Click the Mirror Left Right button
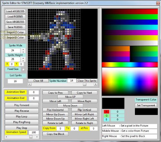This screenshot has width=161, height=142. [x=84, y=114]
